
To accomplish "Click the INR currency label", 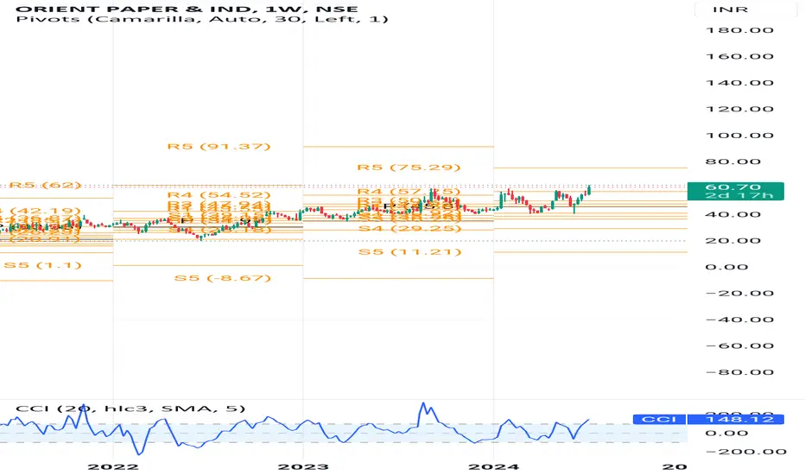I will pyautogui.click(x=730, y=9).
